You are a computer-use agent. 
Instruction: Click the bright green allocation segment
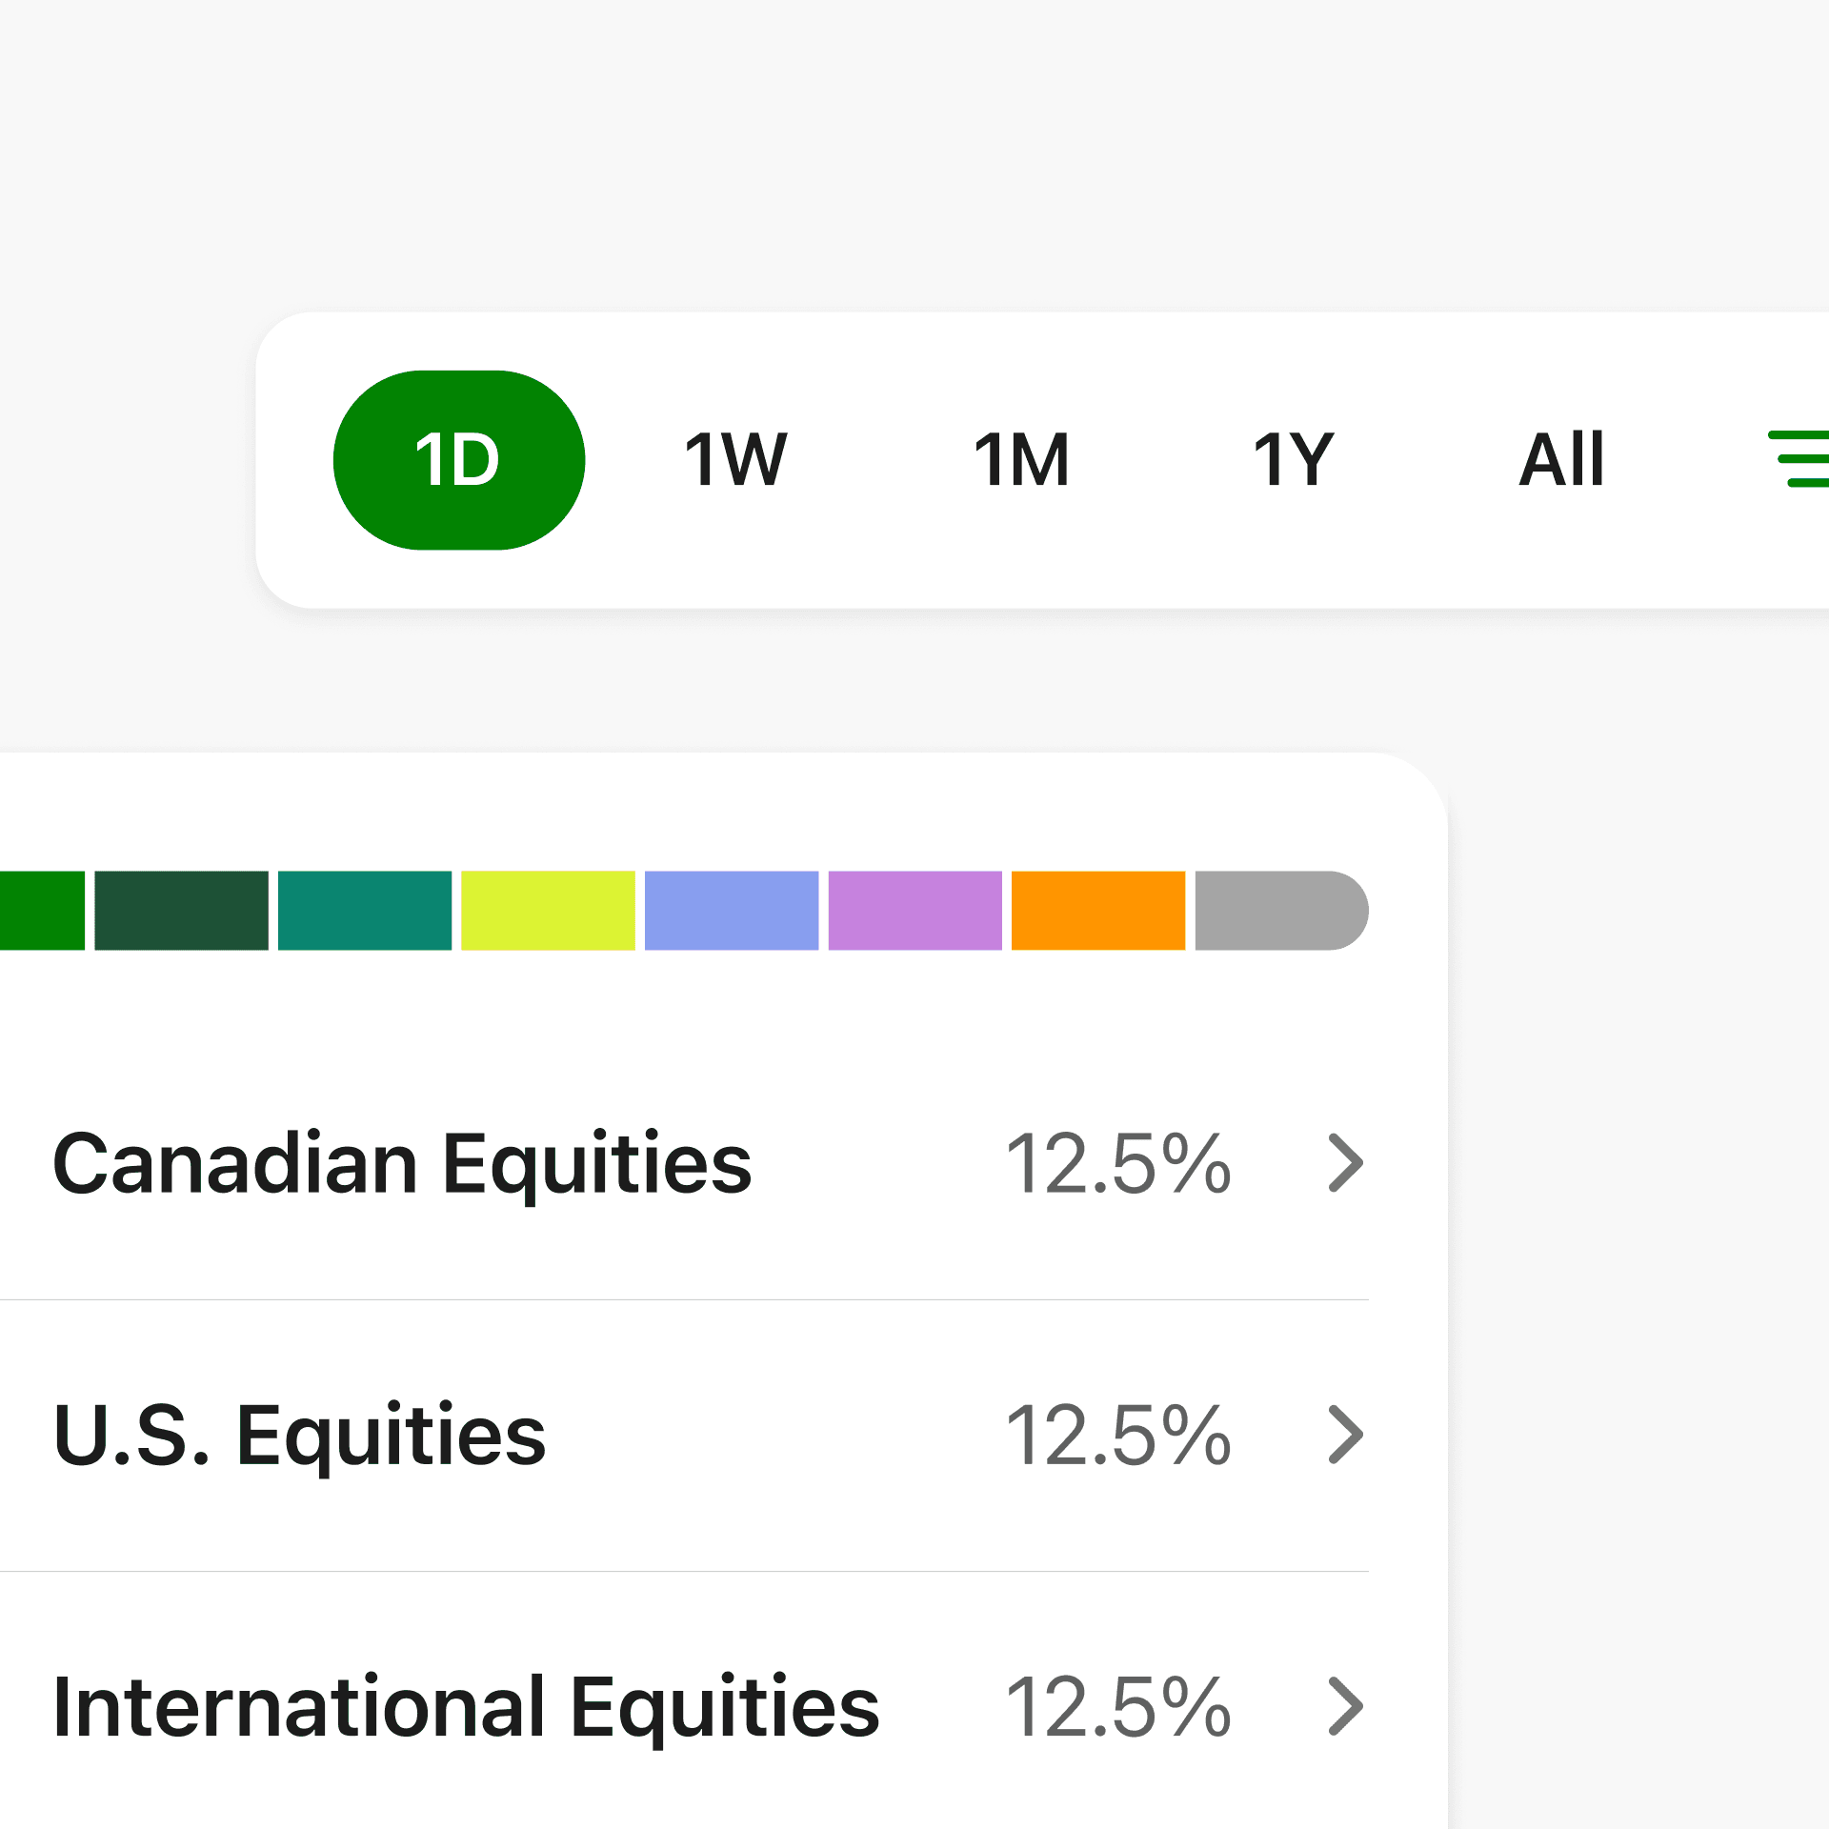tap(41, 911)
